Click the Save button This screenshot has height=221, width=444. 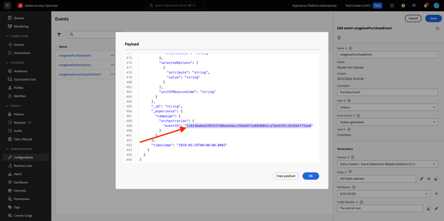coord(433,18)
